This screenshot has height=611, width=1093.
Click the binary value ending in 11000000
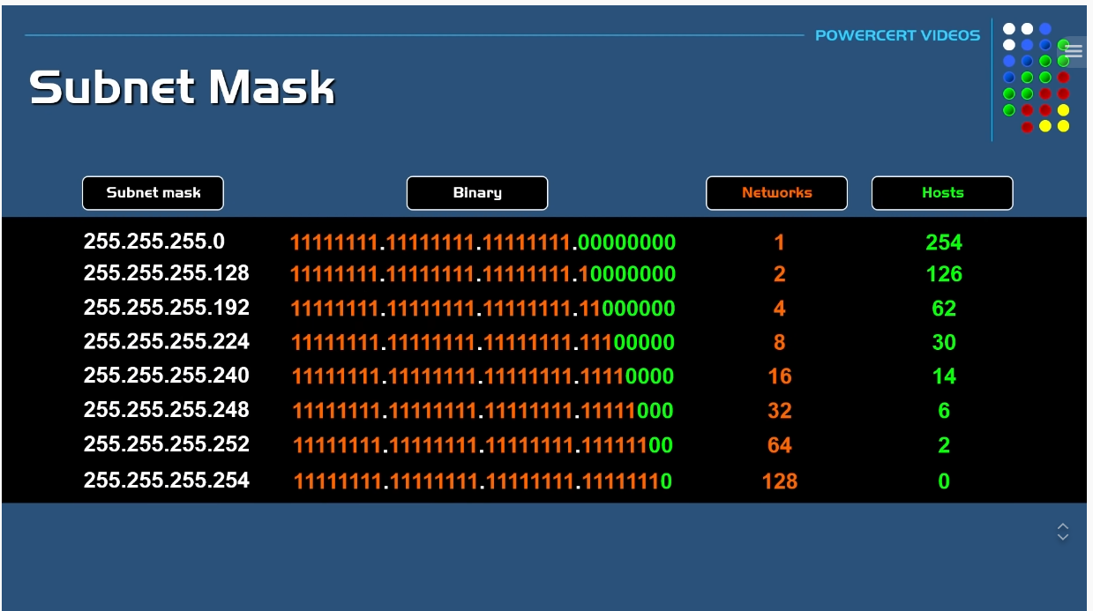tap(483, 309)
